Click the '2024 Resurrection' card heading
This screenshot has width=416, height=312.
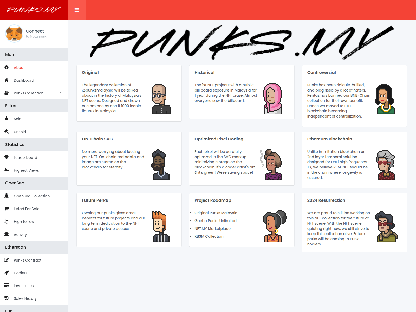(x=326, y=200)
